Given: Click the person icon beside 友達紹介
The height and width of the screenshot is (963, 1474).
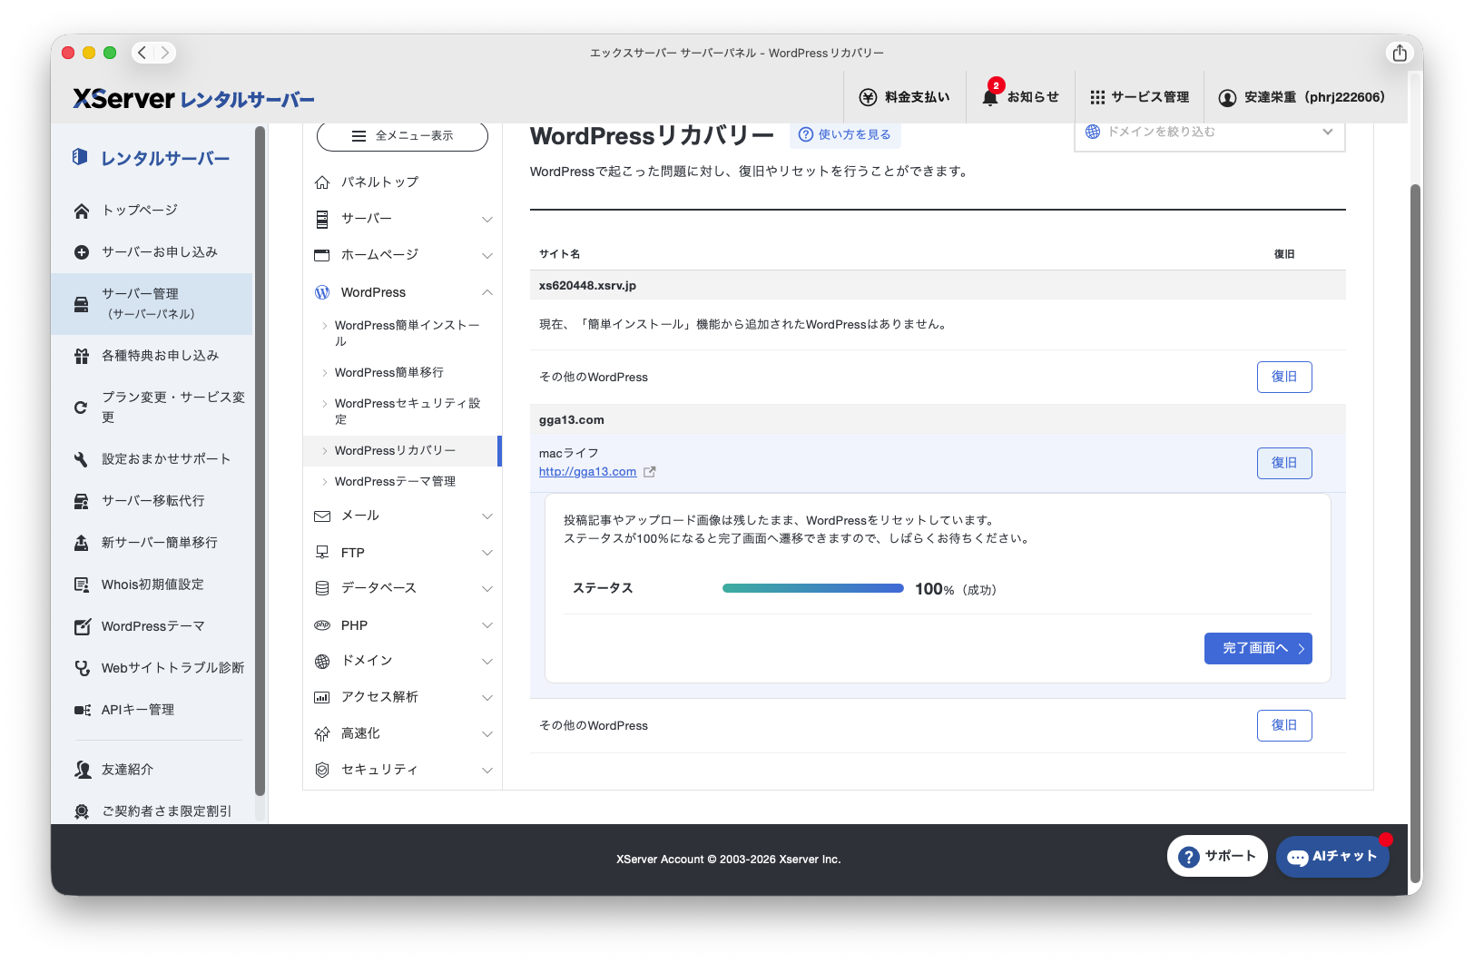Looking at the screenshot, I should pyautogui.click(x=83, y=770).
